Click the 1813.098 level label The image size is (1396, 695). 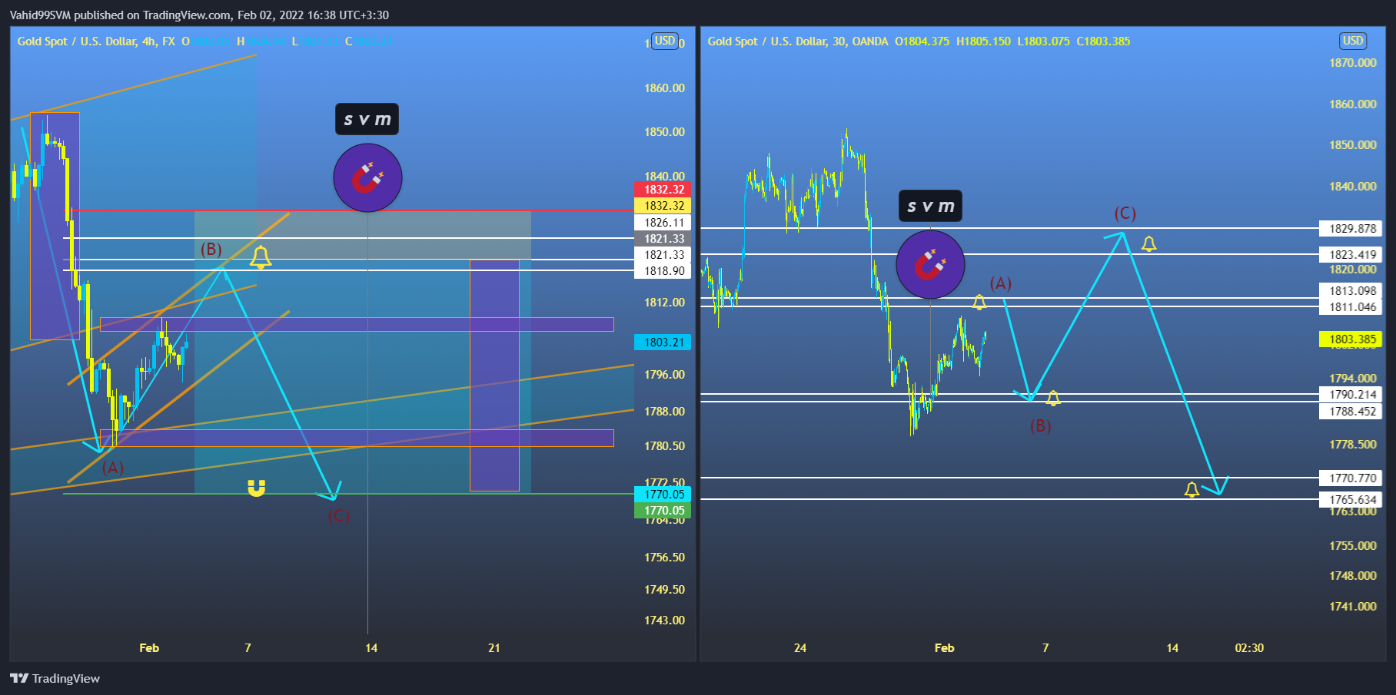click(1351, 291)
